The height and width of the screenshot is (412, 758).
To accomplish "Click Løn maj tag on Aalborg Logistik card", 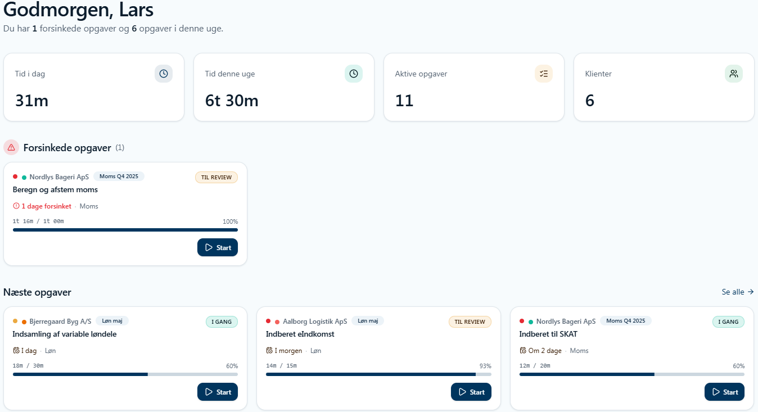I will coord(368,321).
